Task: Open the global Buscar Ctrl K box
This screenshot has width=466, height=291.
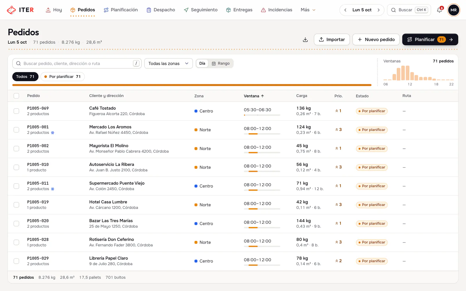Action: [409, 10]
